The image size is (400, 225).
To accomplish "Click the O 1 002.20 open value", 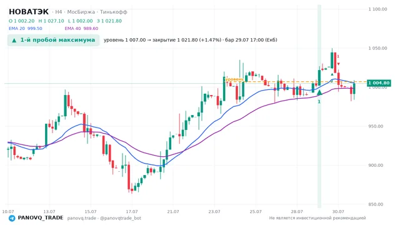I will click(22, 21).
